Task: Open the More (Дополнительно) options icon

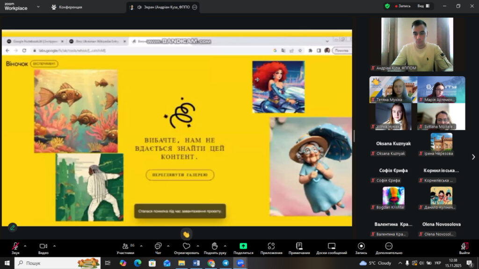Action: 389,248
